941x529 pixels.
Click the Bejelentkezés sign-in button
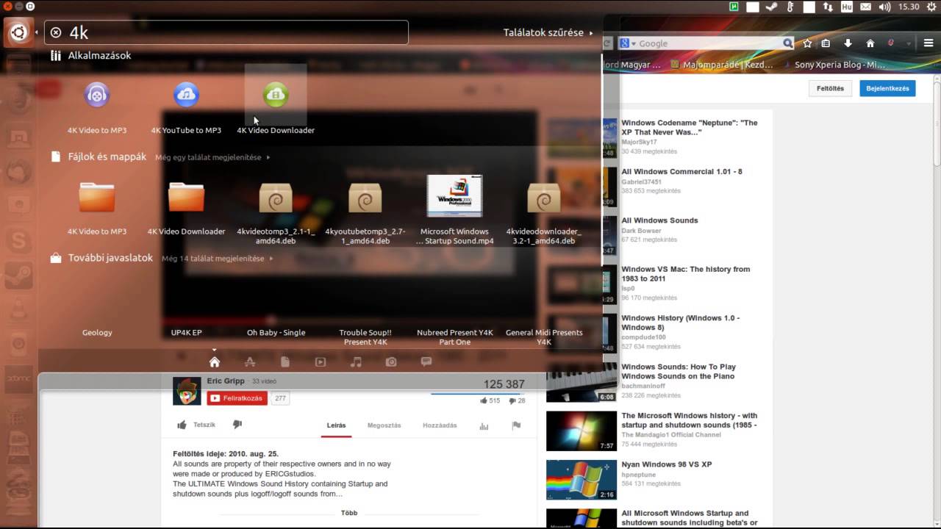point(887,88)
